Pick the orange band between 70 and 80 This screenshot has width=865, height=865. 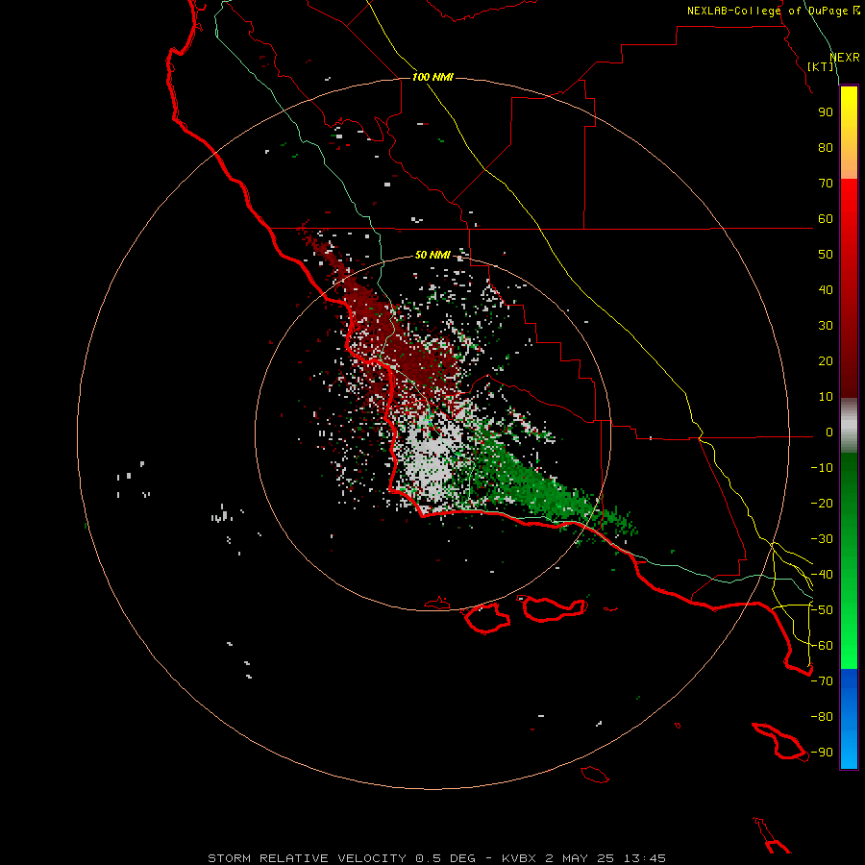click(x=849, y=165)
